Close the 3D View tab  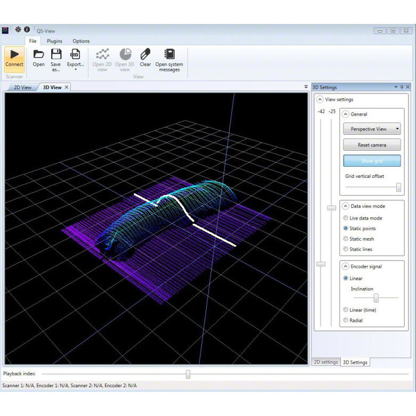(67, 87)
